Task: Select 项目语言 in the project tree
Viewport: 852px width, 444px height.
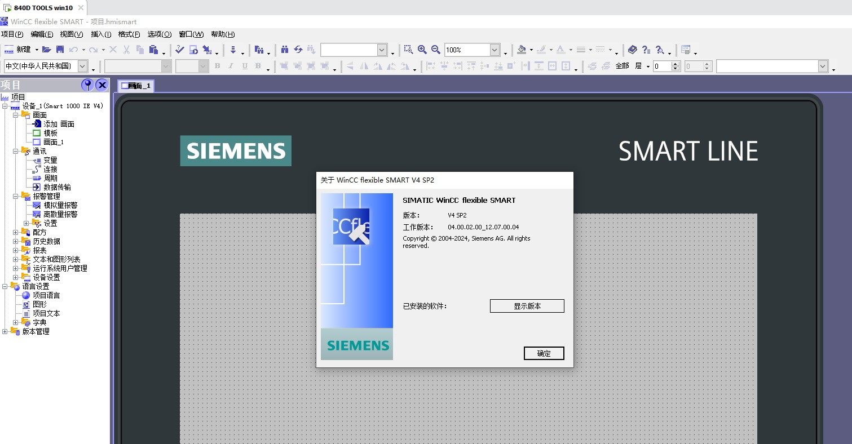Action: (x=46, y=295)
